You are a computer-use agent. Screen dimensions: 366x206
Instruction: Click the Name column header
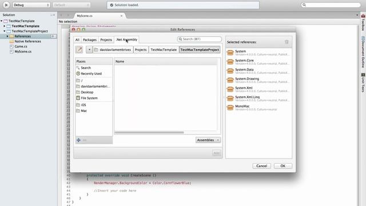pyautogui.click(x=166, y=61)
